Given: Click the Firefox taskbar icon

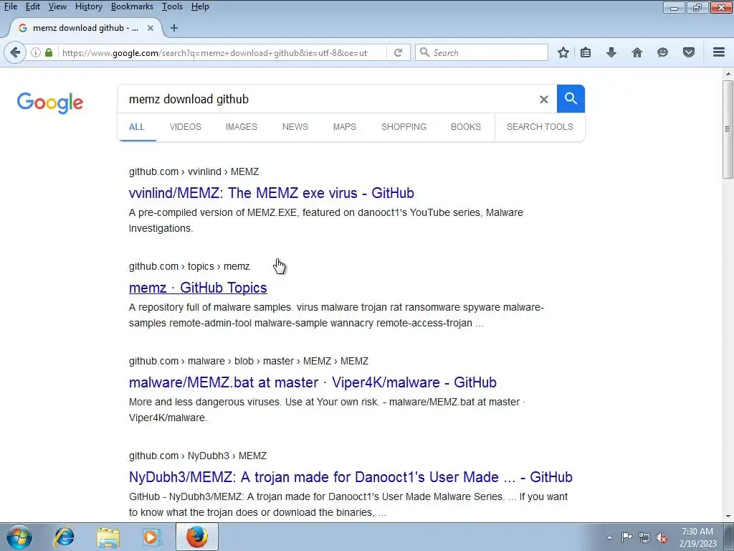Looking at the screenshot, I should click(x=197, y=537).
